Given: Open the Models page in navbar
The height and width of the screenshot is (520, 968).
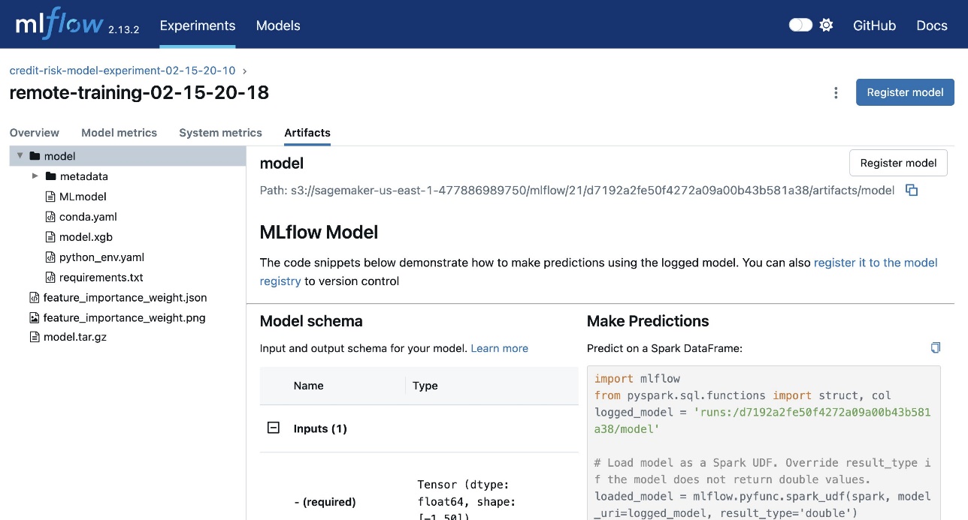Looking at the screenshot, I should (x=278, y=26).
